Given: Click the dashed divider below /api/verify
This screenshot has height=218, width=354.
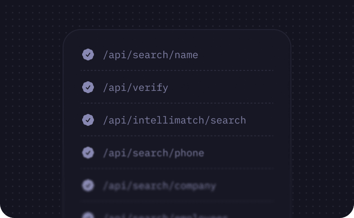Looking at the screenshot, I should (x=177, y=103).
